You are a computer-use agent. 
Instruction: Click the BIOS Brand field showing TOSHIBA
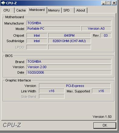tap(69, 62)
